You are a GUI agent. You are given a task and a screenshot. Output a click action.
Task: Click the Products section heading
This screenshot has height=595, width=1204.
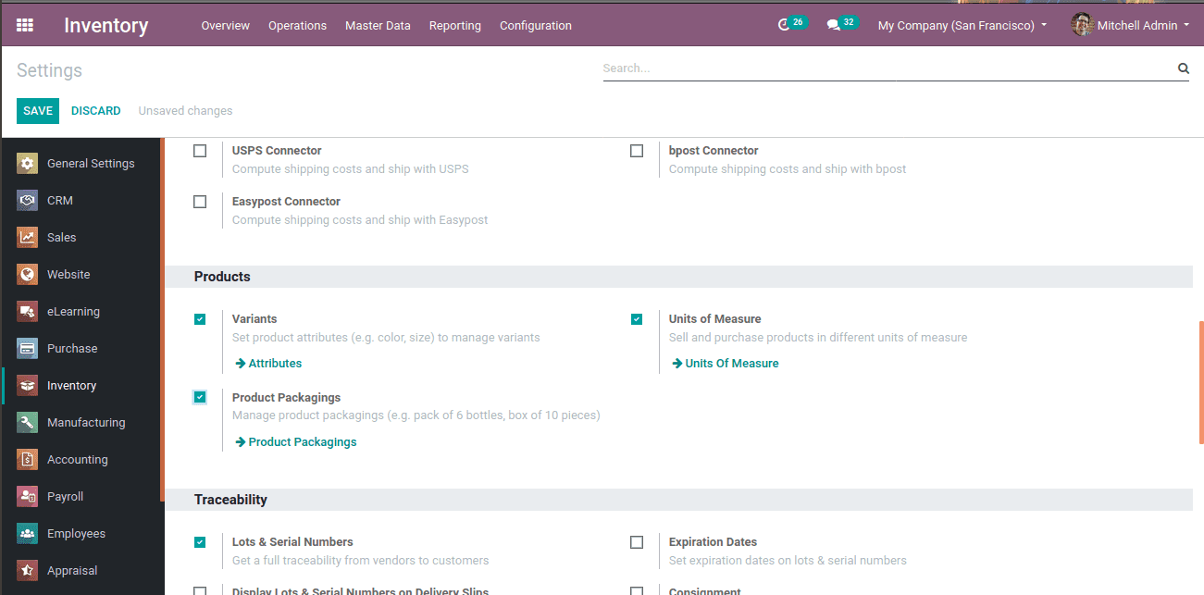click(x=222, y=277)
